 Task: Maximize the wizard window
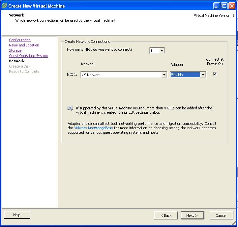224,6
